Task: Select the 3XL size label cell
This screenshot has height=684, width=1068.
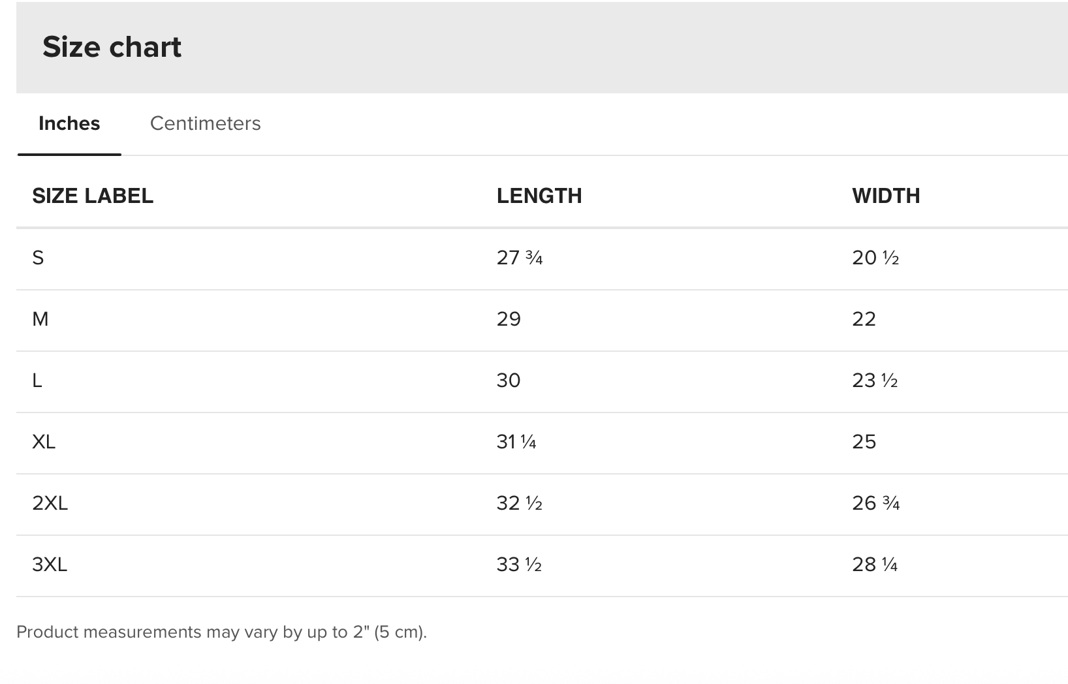Action: [50, 565]
